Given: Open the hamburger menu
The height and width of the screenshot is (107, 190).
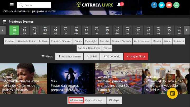Looking at the screenshot, I should (x=12, y=5).
